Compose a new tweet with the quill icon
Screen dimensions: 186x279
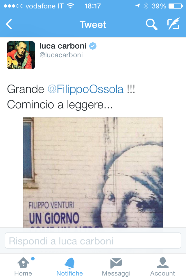(174, 24)
